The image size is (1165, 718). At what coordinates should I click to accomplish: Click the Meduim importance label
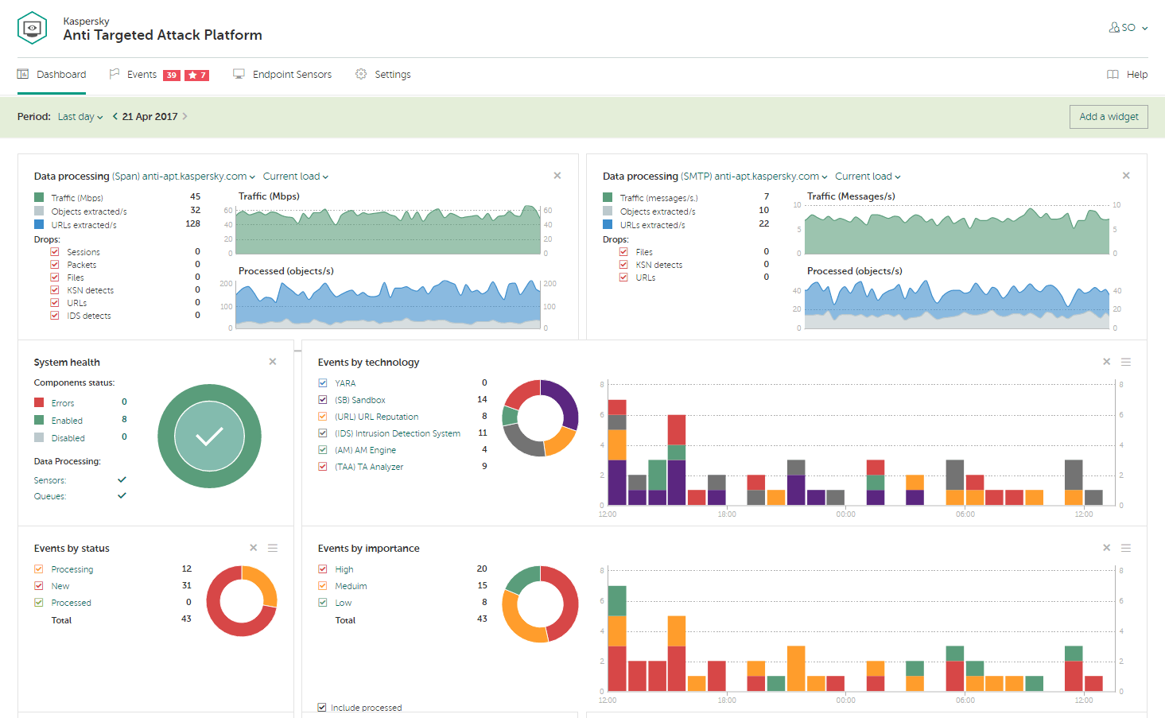tap(351, 586)
